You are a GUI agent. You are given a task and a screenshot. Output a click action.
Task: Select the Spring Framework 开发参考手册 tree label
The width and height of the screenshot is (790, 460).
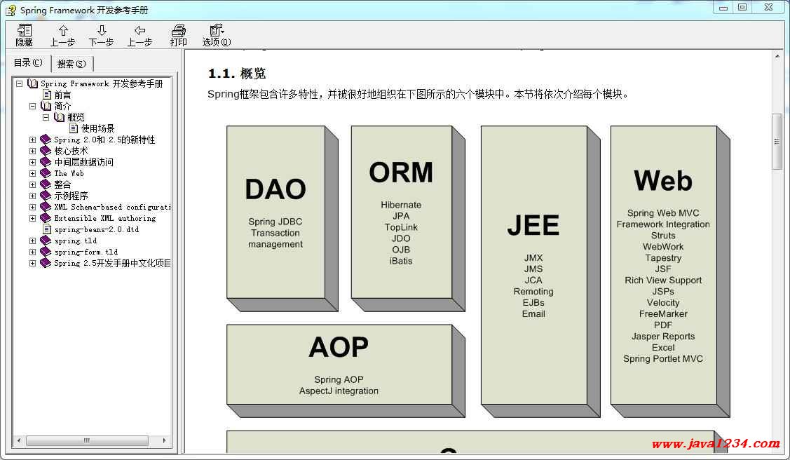coord(102,83)
